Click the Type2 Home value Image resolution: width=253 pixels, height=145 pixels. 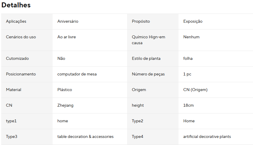189,121
